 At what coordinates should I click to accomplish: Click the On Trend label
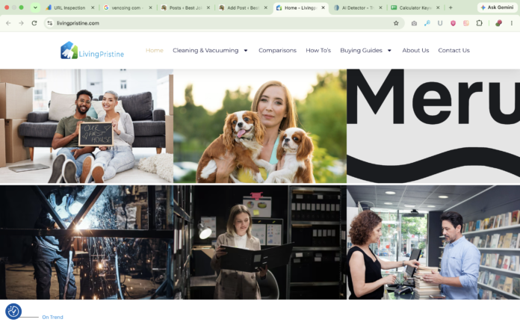(52, 318)
